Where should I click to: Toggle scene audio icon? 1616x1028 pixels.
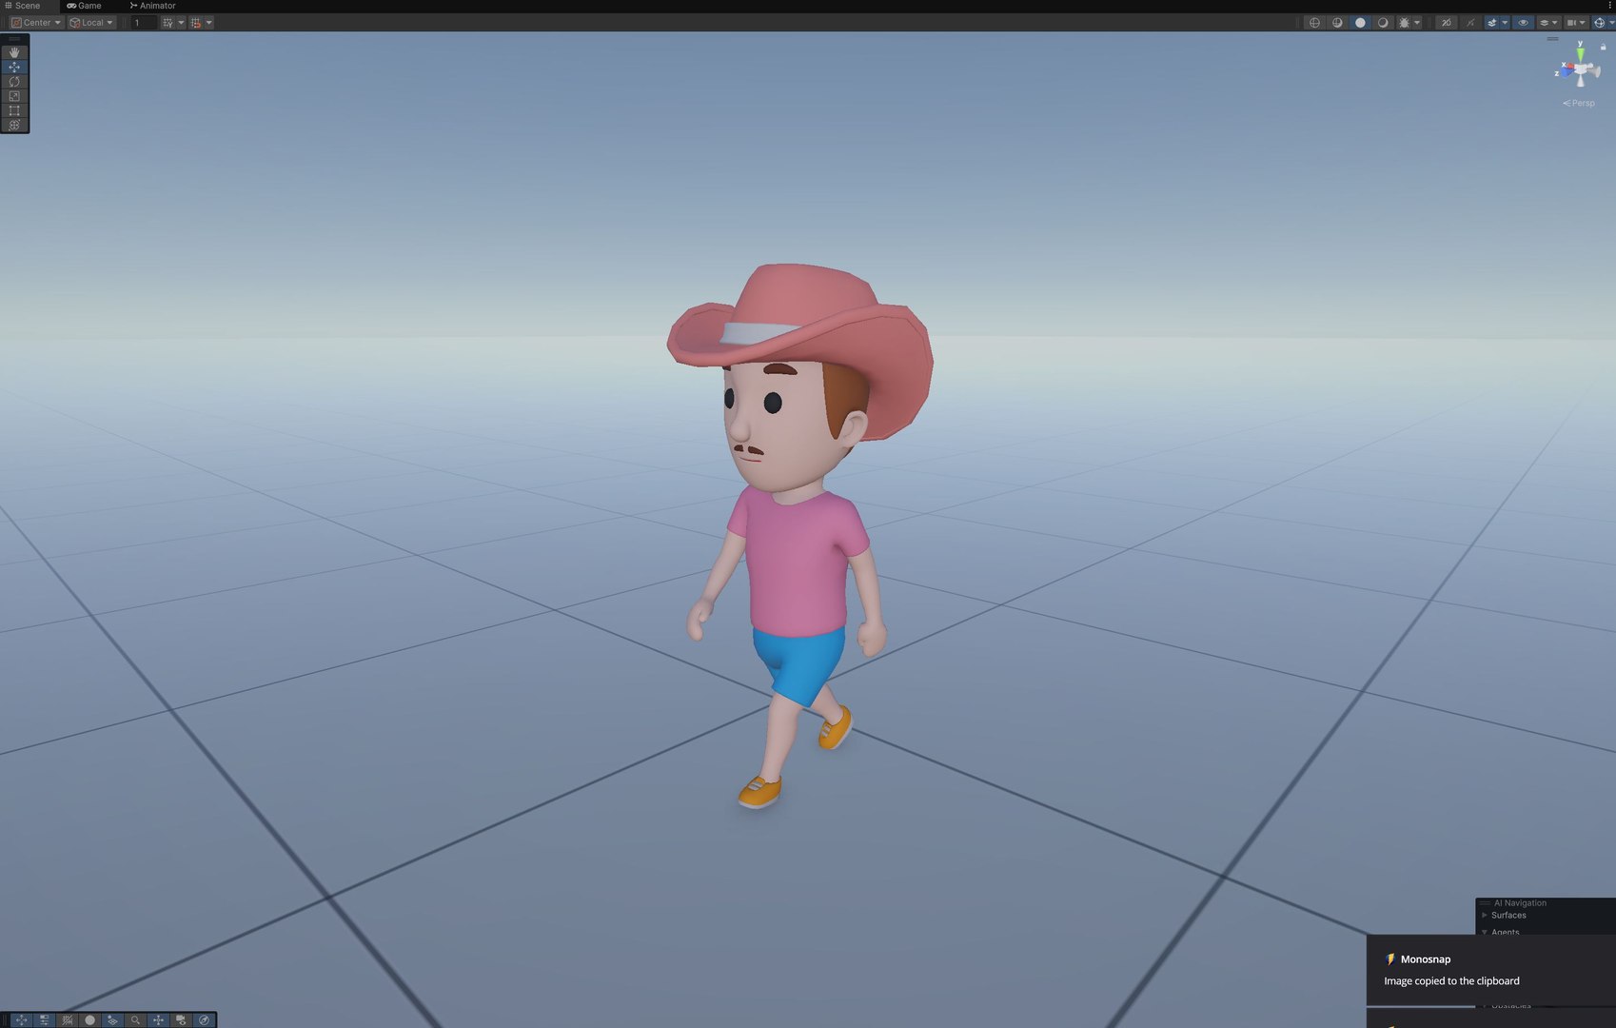coord(1470,23)
